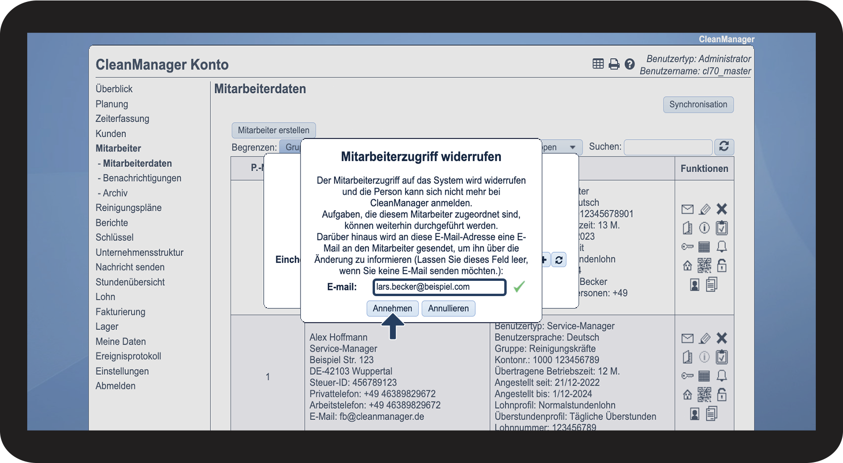843x463 pixels.
Task: Open the QR code icon for Alex Hoffmann
Action: 704,394
